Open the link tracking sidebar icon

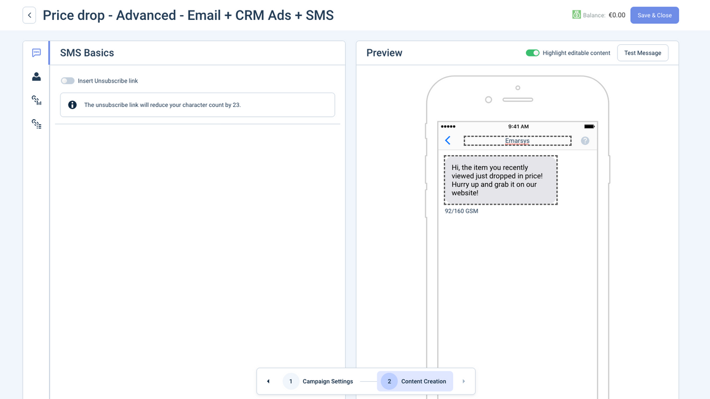pos(36,100)
